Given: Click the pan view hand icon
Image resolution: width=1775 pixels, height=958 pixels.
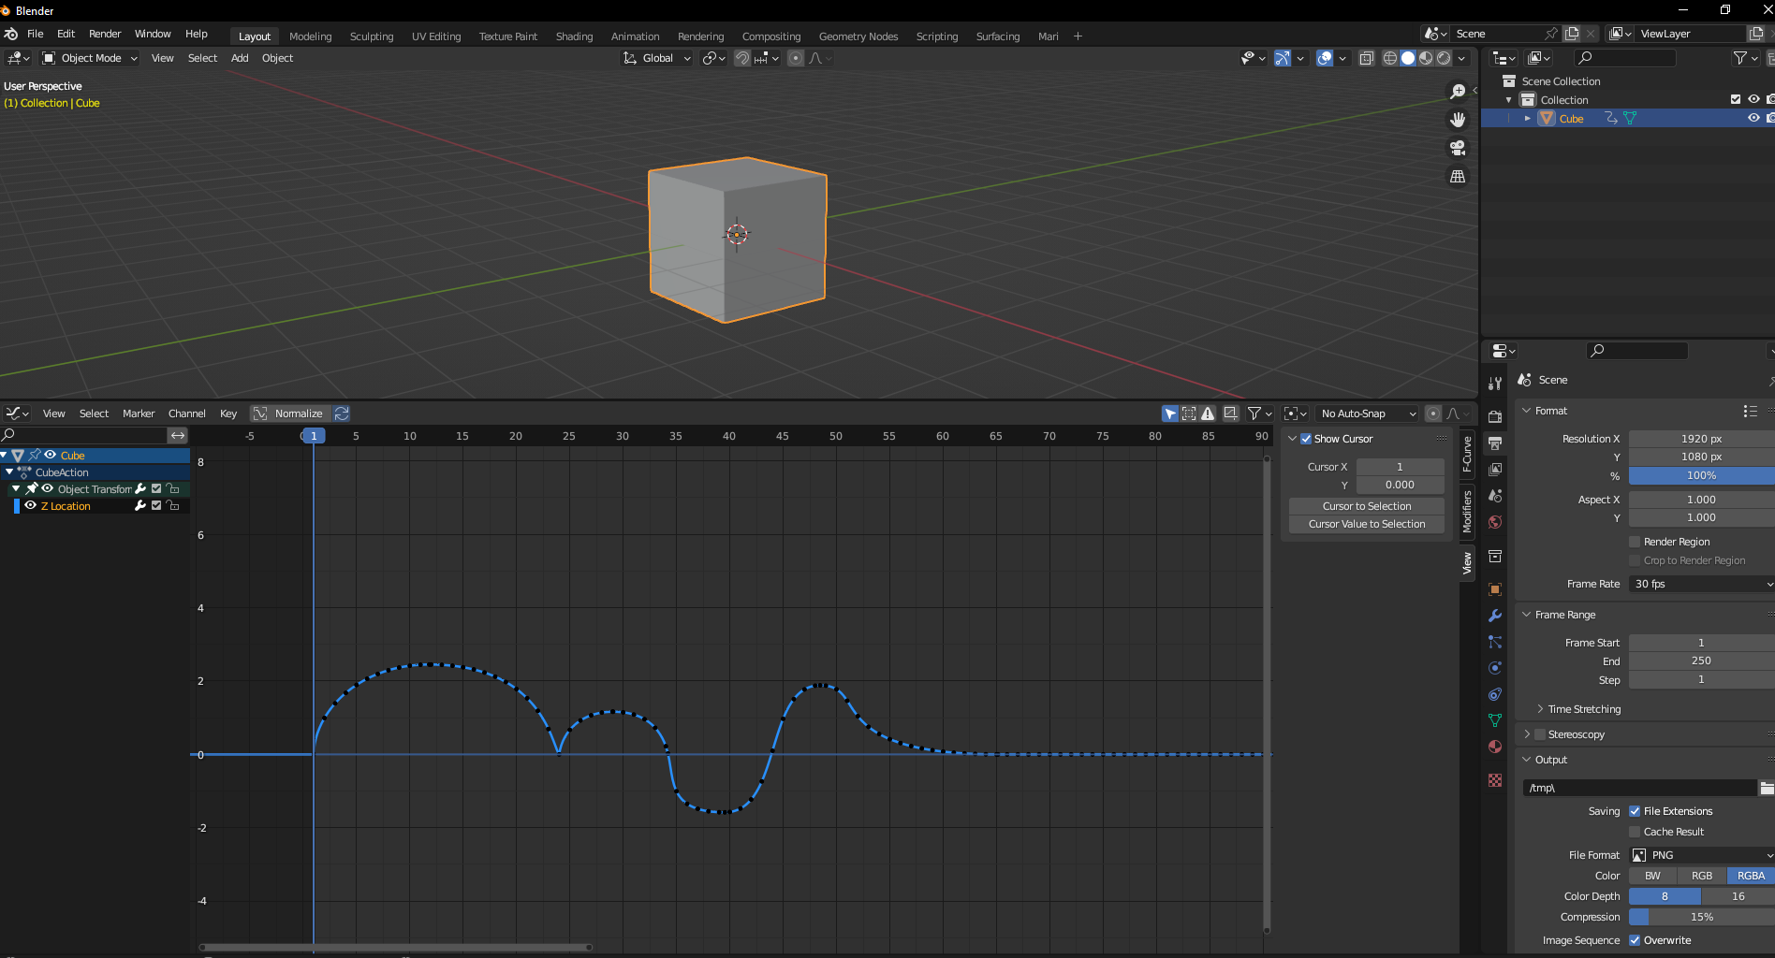Looking at the screenshot, I should 1458,119.
